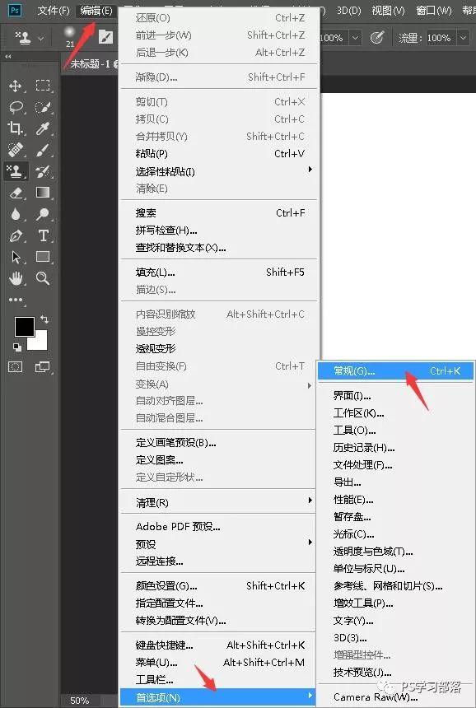Toggle Quick Mask mode icon

[16, 366]
